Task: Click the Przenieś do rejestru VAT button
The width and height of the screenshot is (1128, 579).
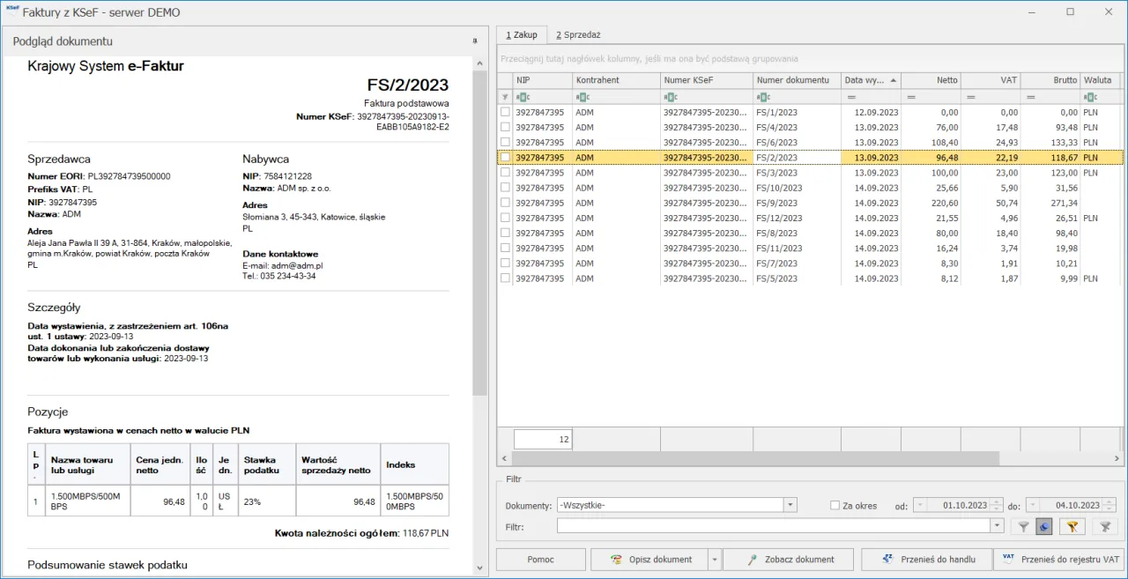Action: pos(1060,560)
